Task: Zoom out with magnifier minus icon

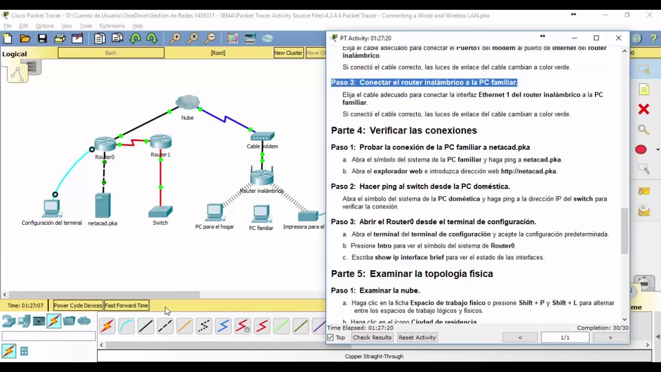Action: [210, 38]
